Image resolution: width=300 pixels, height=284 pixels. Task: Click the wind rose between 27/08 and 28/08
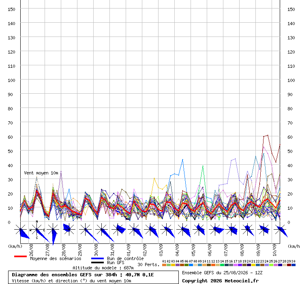tap(53, 229)
